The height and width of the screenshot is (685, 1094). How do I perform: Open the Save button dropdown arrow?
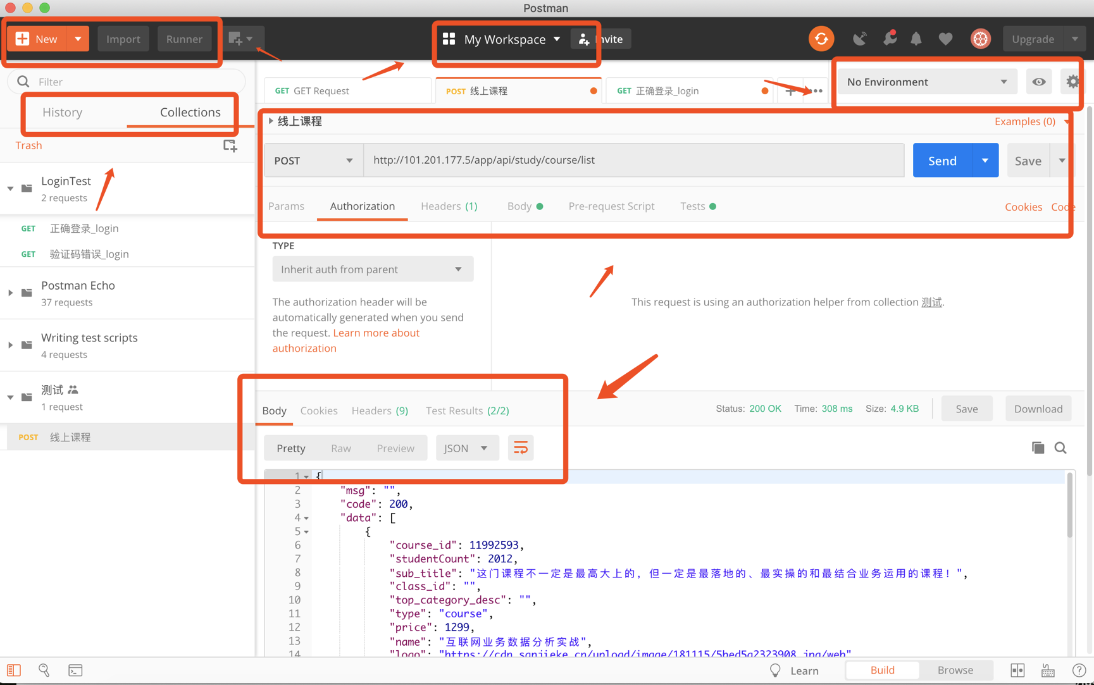(x=1062, y=161)
